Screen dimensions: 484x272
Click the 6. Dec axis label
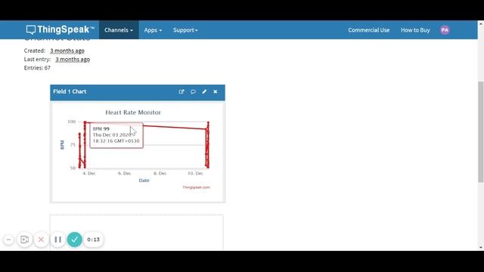pyautogui.click(x=124, y=173)
